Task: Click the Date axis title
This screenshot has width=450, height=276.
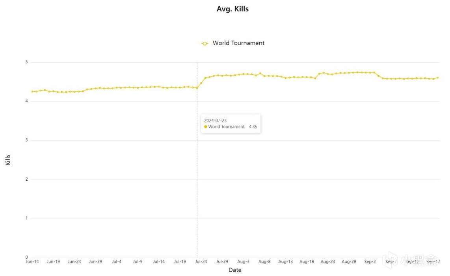Action: pyautogui.click(x=235, y=270)
